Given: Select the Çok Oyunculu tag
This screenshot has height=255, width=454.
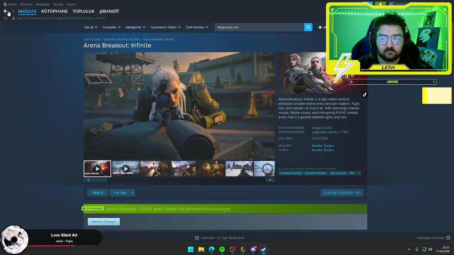Looking at the screenshot, I should coord(338,173).
